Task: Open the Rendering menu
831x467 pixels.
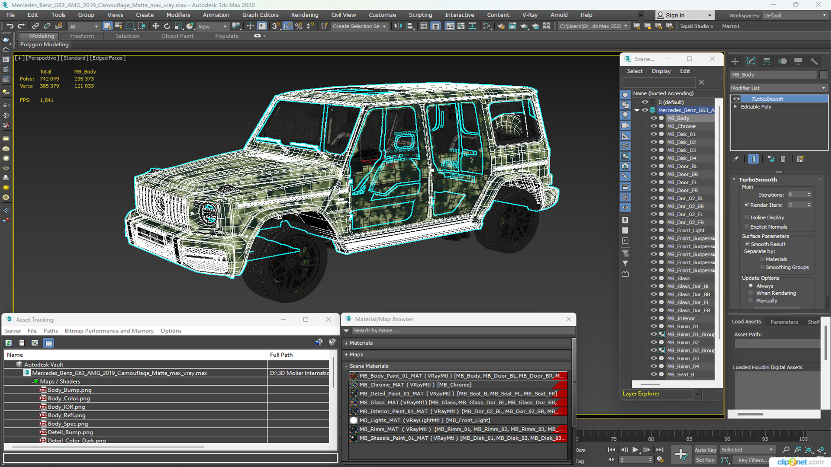Action: coord(304,15)
